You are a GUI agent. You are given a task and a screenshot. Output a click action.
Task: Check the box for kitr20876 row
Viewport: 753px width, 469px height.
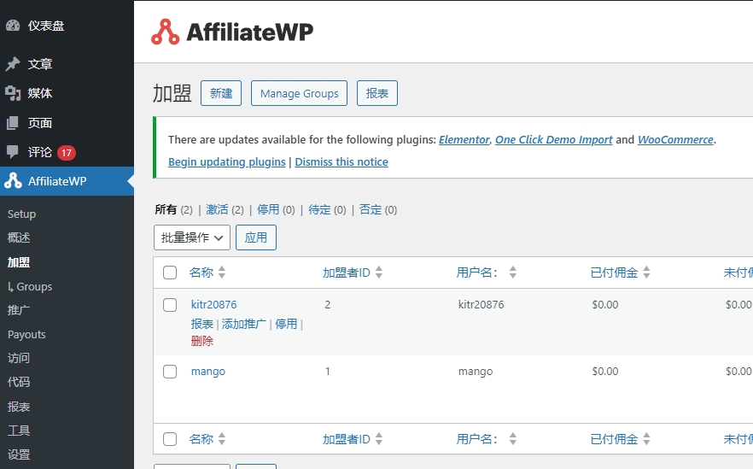170,305
